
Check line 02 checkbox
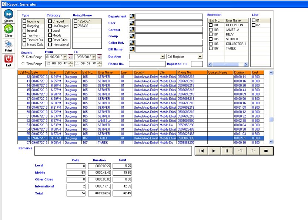click(x=254, y=25)
